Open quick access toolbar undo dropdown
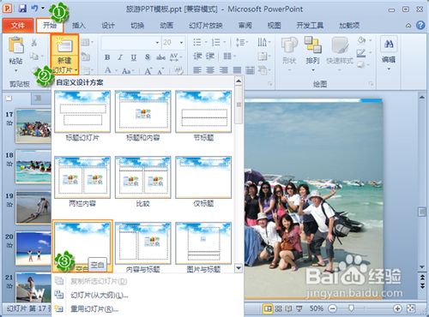The image size is (429, 317). pyautogui.click(x=43, y=9)
